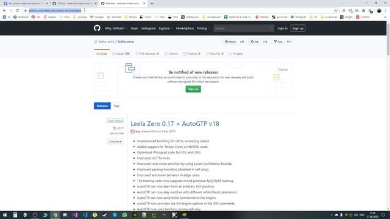Switch to the Actions tab
This screenshot has height=219, width=390.
coord(171,54)
